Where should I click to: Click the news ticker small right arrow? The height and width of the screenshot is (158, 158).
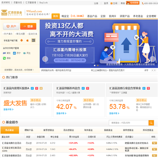[x=155, y=70]
